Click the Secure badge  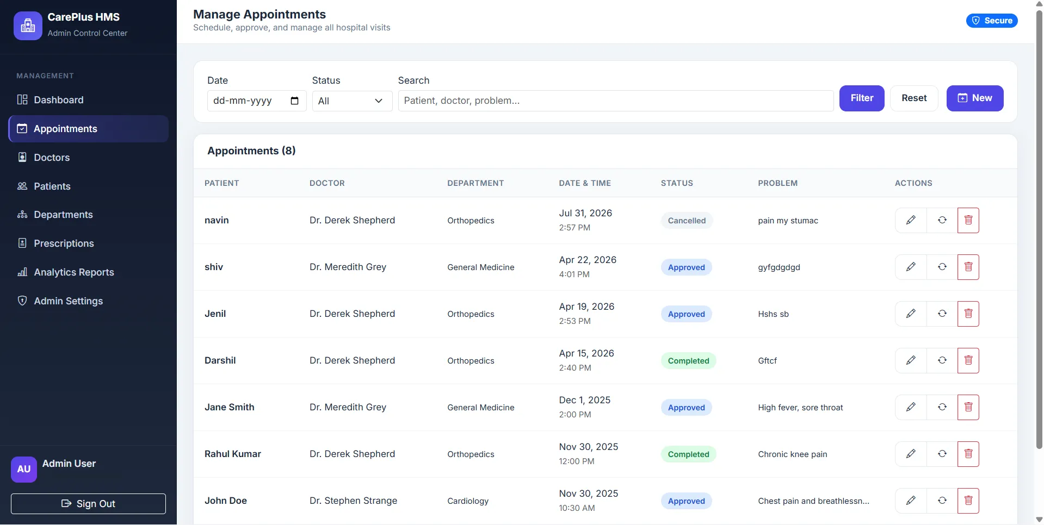pyautogui.click(x=992, y=21)
